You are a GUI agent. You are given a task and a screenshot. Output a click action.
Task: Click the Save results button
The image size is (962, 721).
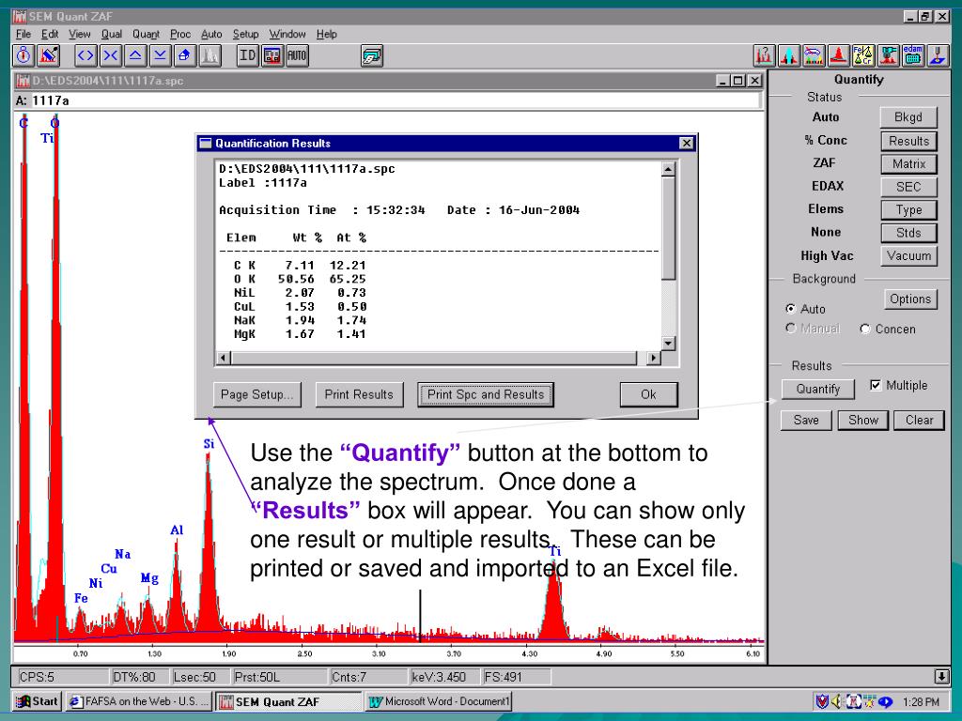(806, 420)
